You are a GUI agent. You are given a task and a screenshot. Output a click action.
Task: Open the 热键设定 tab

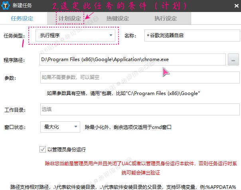click(118, 18)
